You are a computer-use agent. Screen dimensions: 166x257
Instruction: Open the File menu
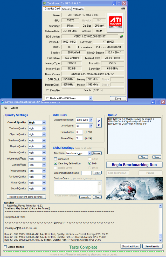(5, 108)
